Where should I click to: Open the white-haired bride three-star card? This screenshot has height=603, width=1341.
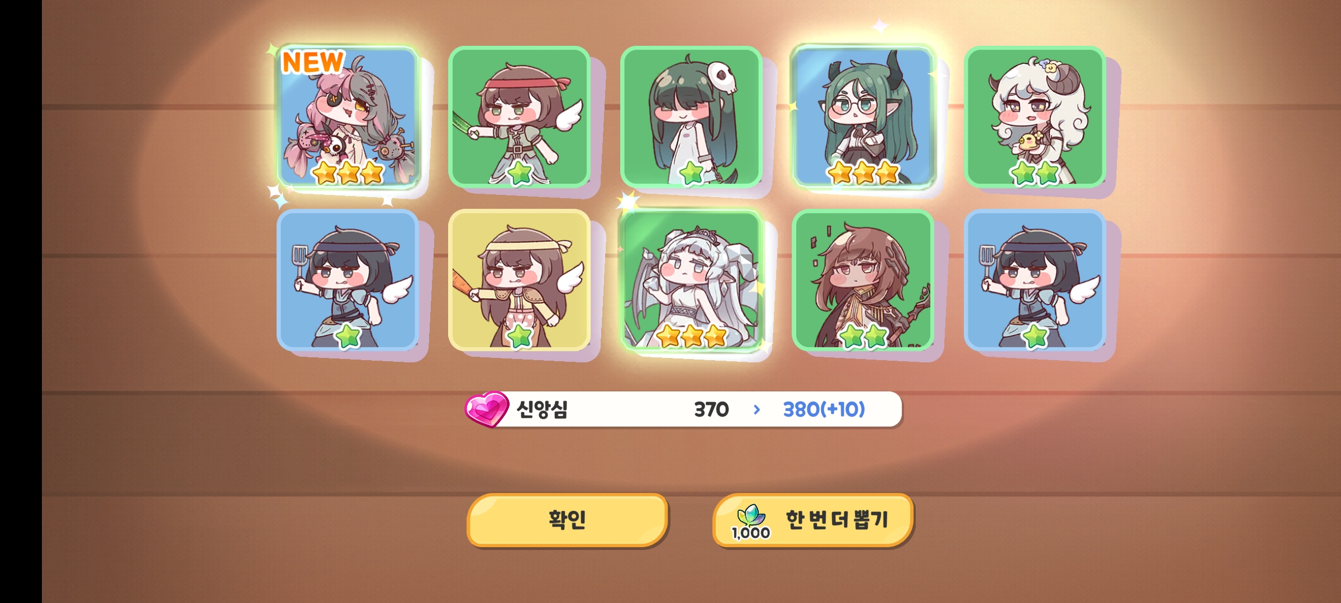(691, 280)
